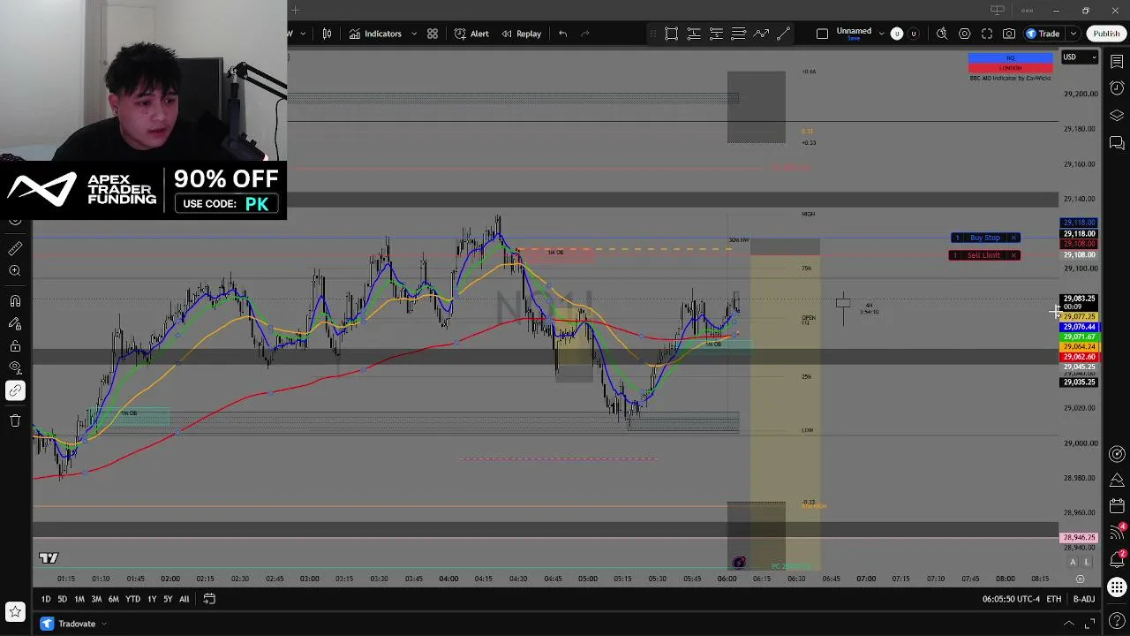Image resolution: width=1130 pixels, height=636 pixels.
Task: Toggle B-ADJ back-adjustment setting
Action: click(x=1084, y=599)
